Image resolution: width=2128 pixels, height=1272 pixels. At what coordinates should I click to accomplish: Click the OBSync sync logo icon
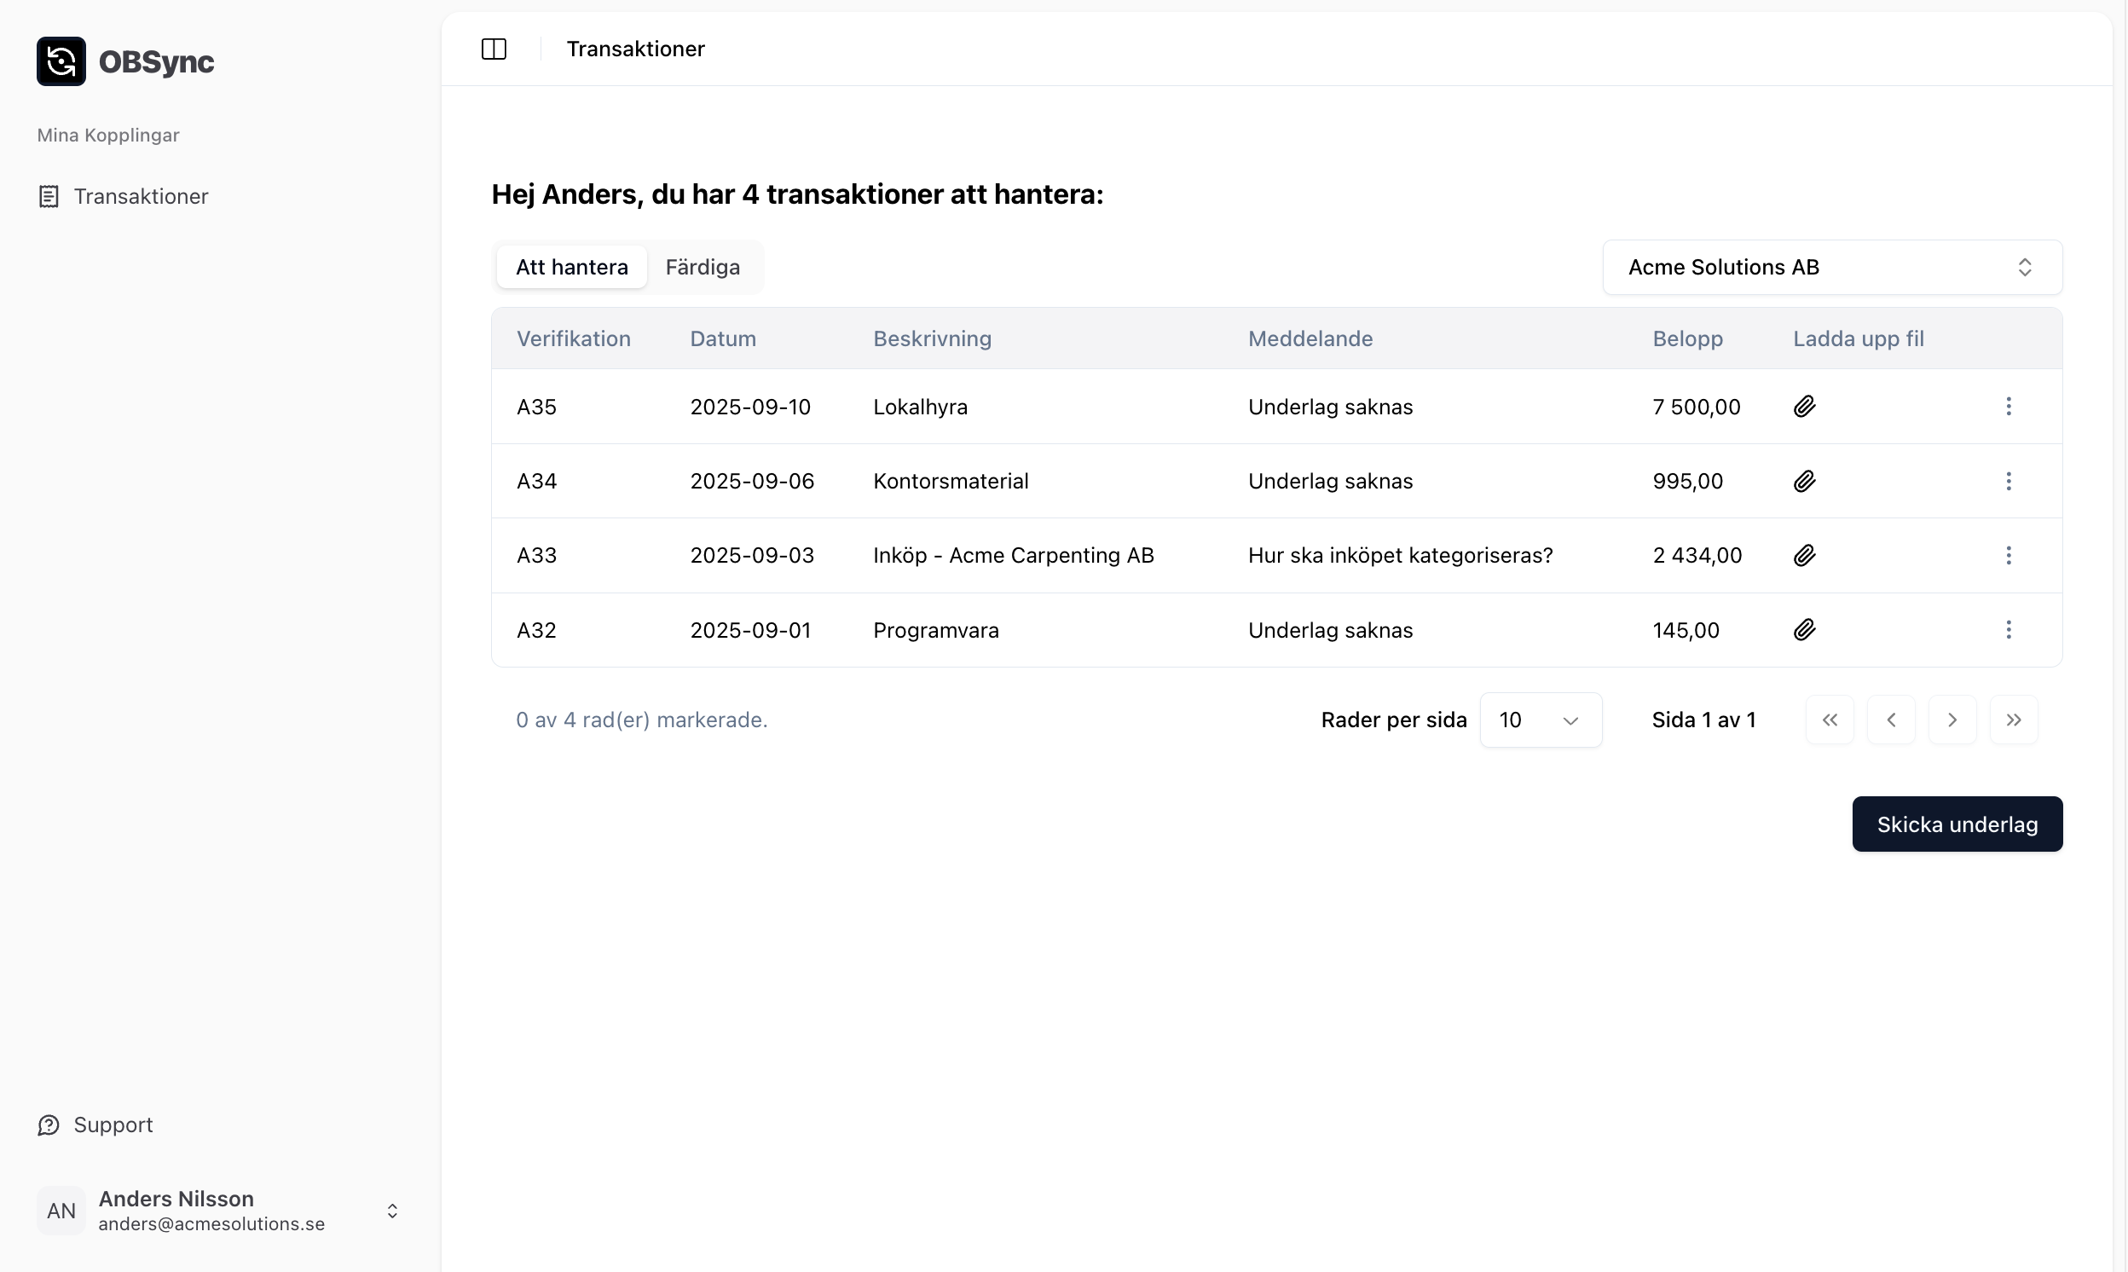tap(60, 61)
